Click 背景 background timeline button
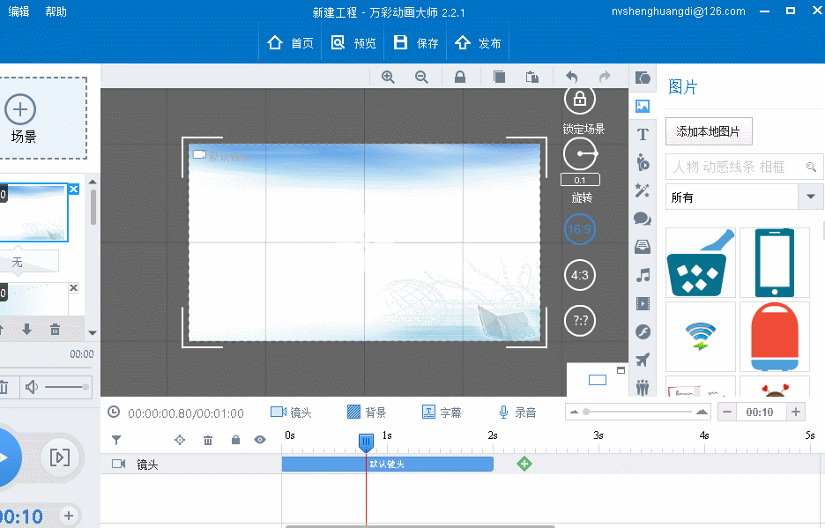The image size is (825, 528). (x=367, y=413)
